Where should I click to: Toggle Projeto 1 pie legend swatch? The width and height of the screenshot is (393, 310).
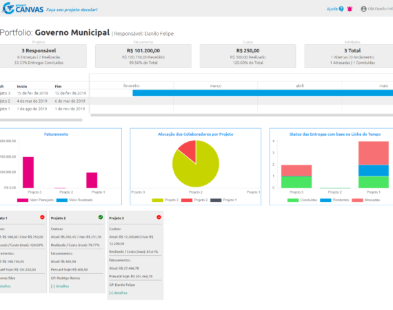point(216,200)
